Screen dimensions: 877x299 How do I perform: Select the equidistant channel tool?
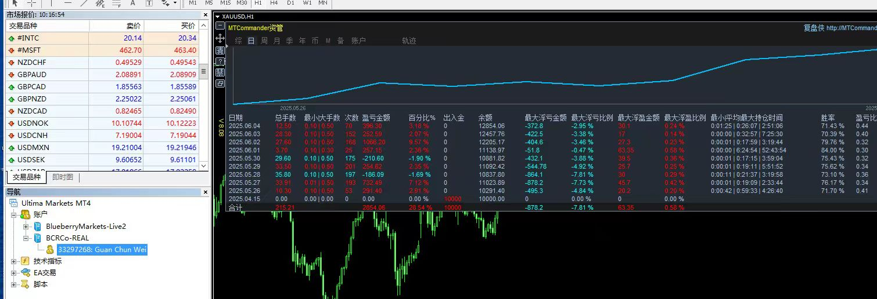pyautogui.click(x=100, y=3)
